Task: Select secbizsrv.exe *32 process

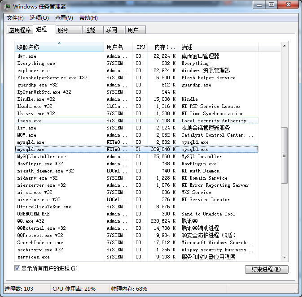Action: [x=136, y=250]
